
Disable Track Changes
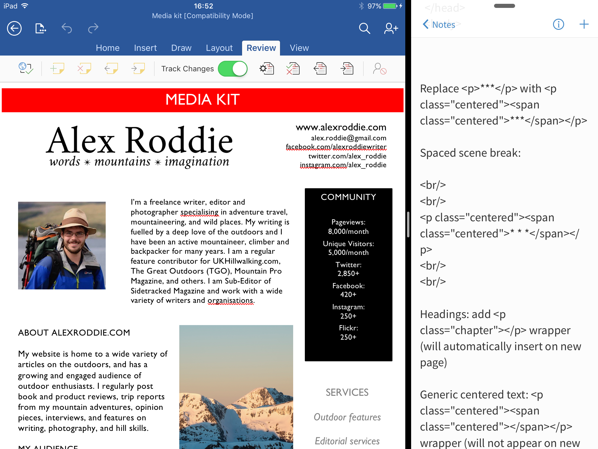(232, 69)
